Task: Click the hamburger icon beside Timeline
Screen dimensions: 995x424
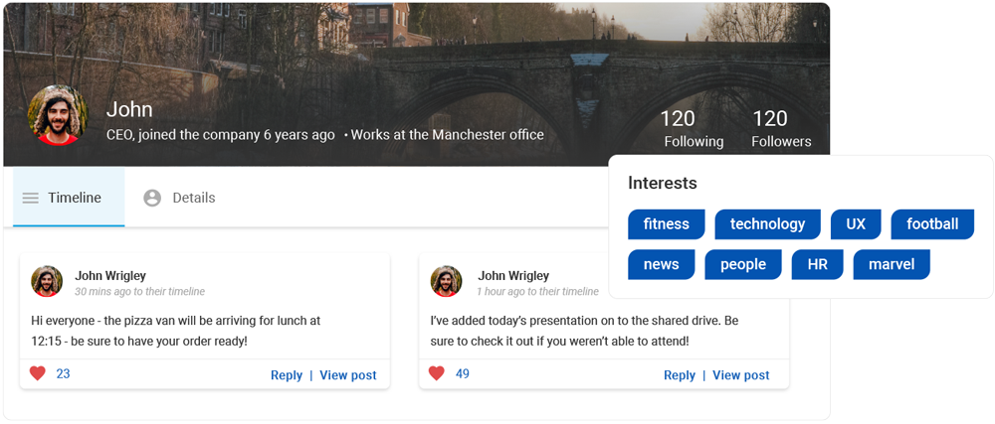Action: tap(31, 198)
